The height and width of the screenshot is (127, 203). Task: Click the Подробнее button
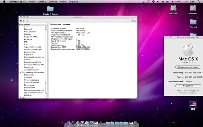(x=188, y=86)
